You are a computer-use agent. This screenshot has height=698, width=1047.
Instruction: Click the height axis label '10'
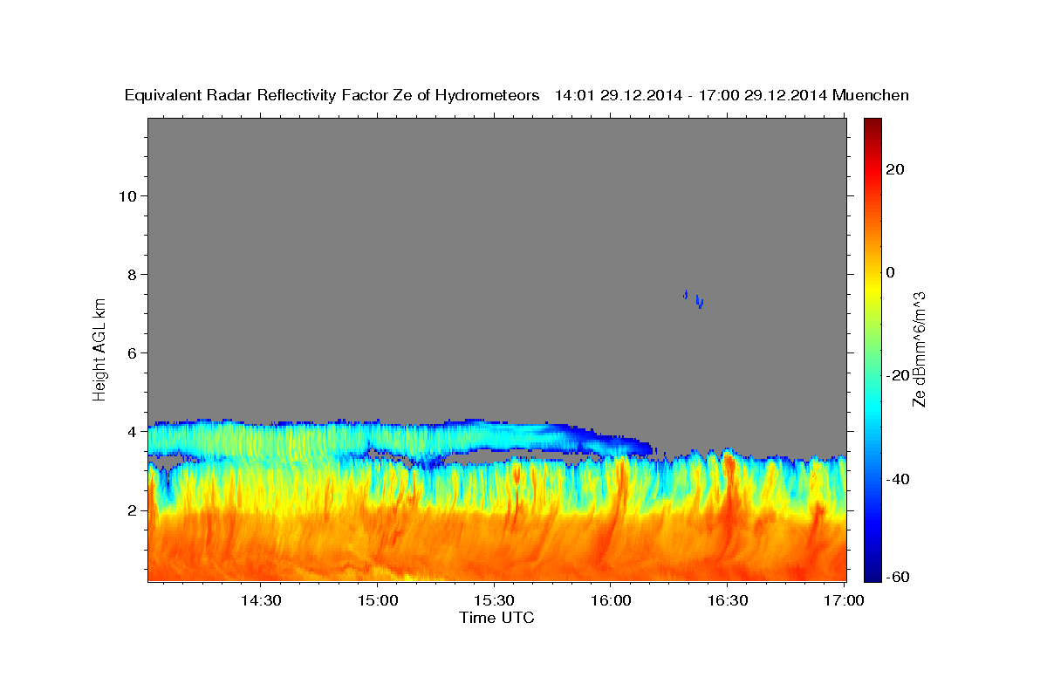click(130, 196)
